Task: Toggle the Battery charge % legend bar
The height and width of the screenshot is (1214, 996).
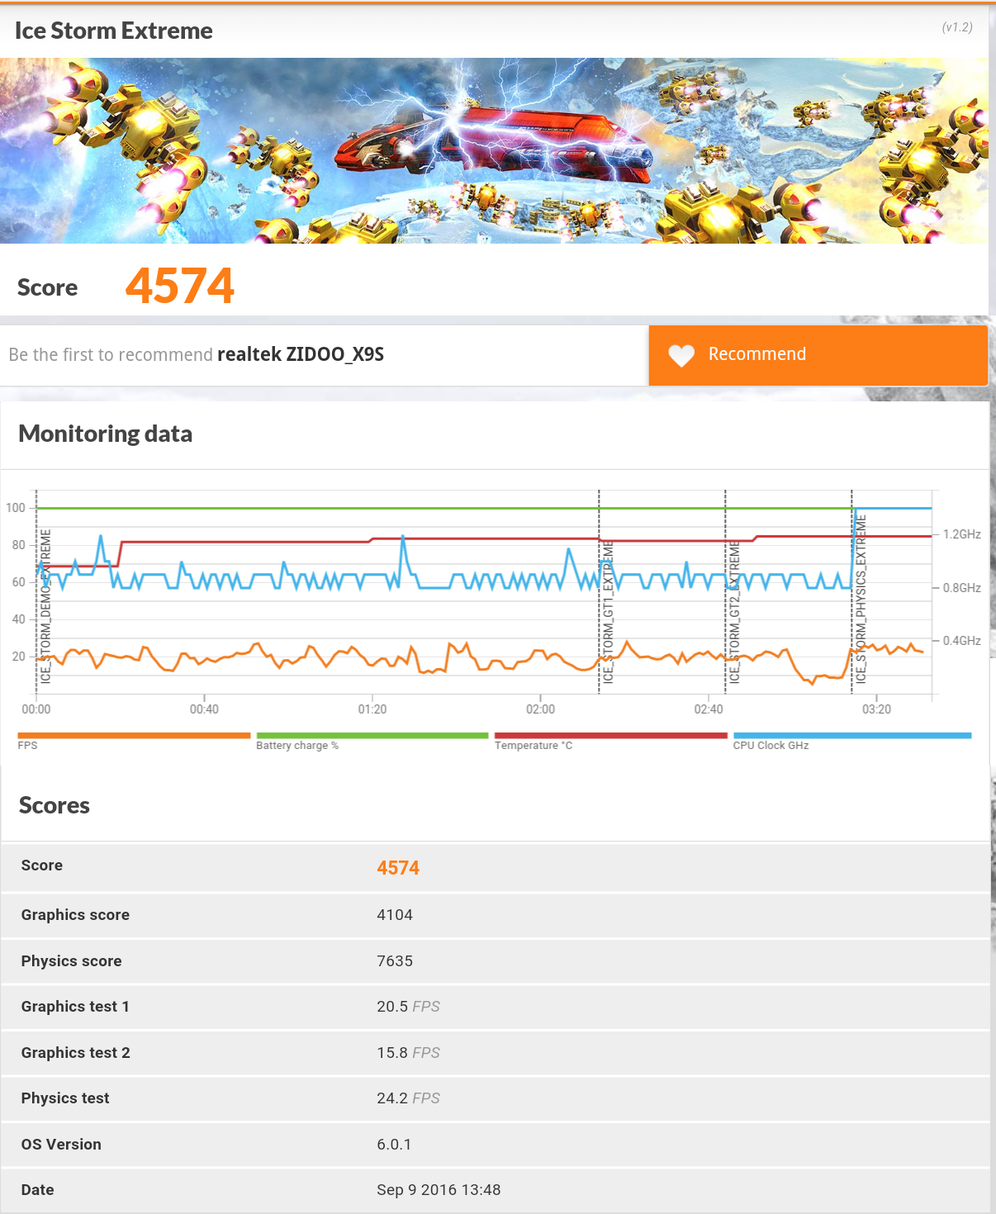Action: pyautogui.click(x=372, y=735)
